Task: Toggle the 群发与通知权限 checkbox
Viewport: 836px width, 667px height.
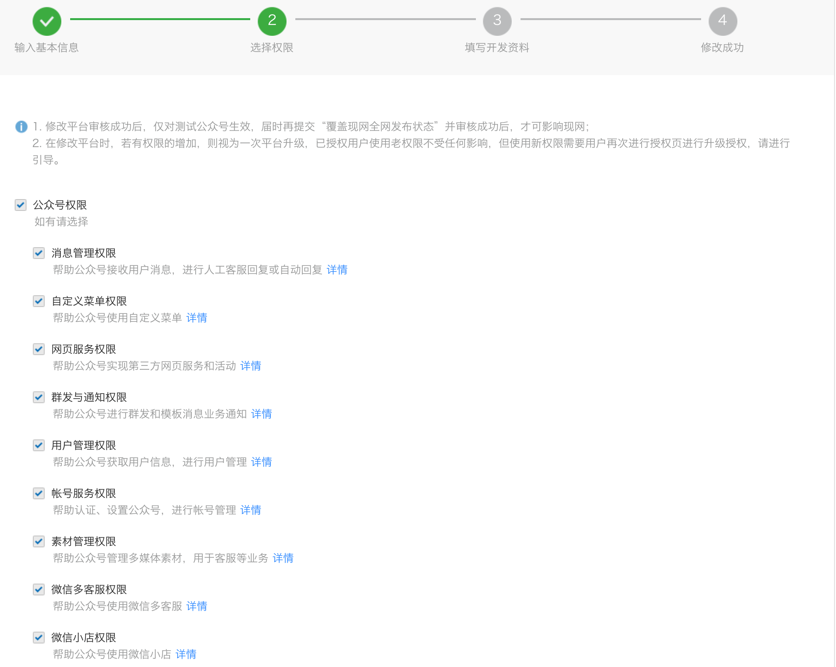Action: tap(39, 397)
